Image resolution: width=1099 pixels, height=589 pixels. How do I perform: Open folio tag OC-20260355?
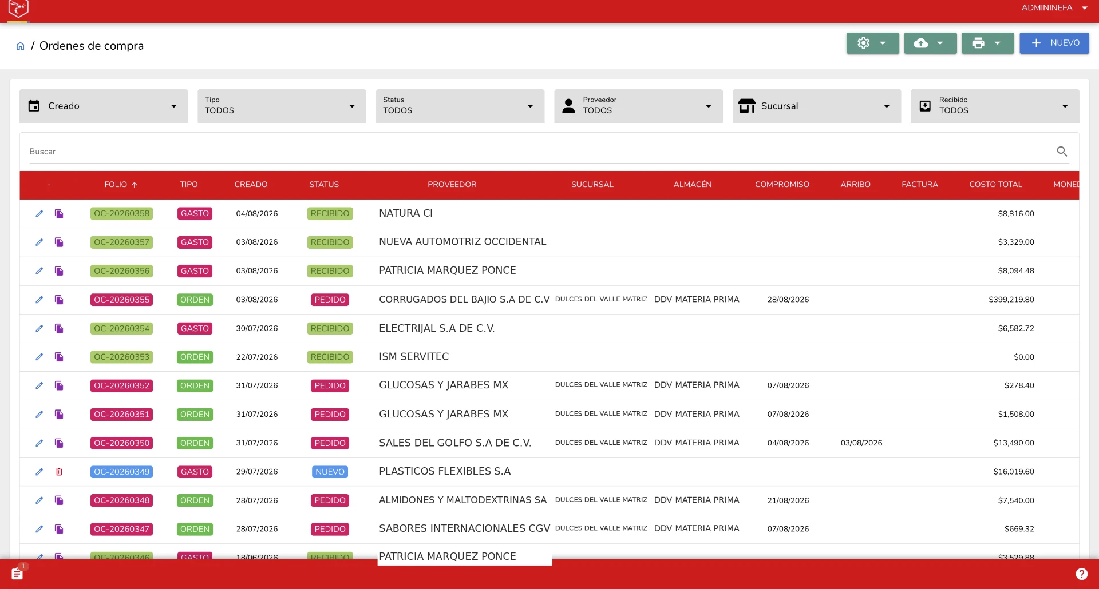[x=121, y=300]
